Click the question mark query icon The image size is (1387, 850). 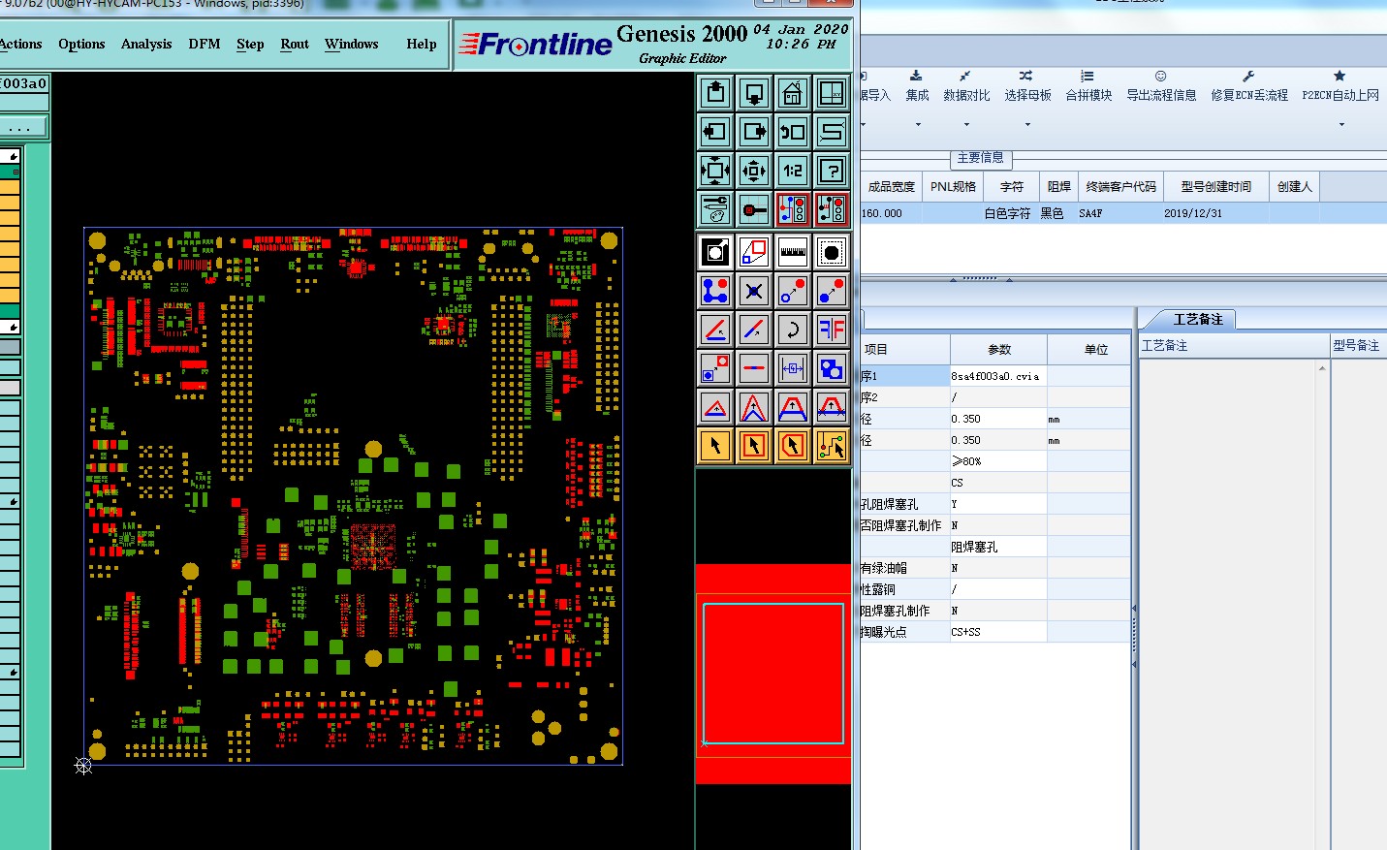(832, 171)
